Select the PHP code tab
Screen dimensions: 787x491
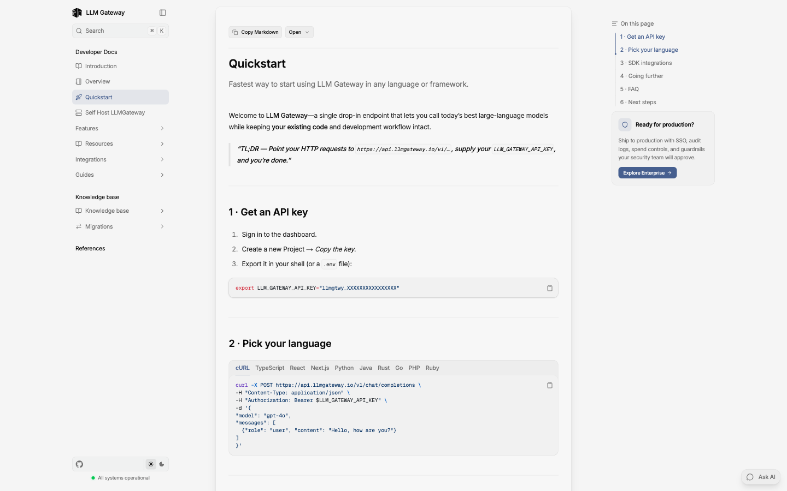pyautogui.click(x=414, y=368)
